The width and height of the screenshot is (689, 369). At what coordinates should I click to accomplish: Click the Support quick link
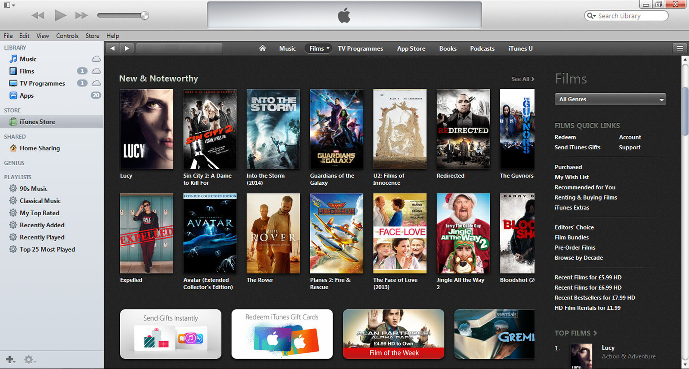click(629, 147)
